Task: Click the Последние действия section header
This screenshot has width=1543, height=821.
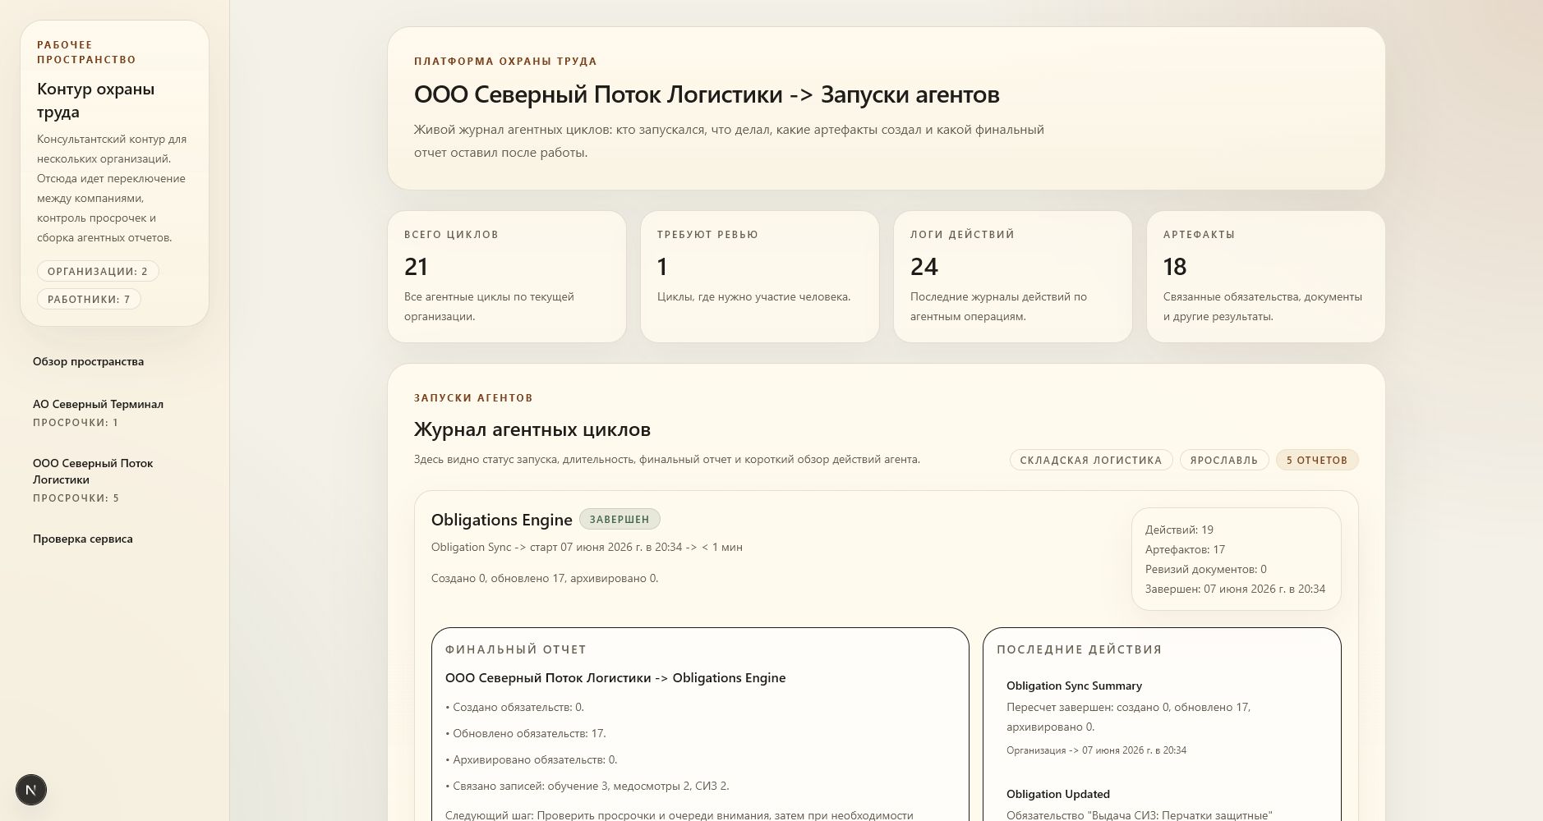Action: pos(1080,649)
